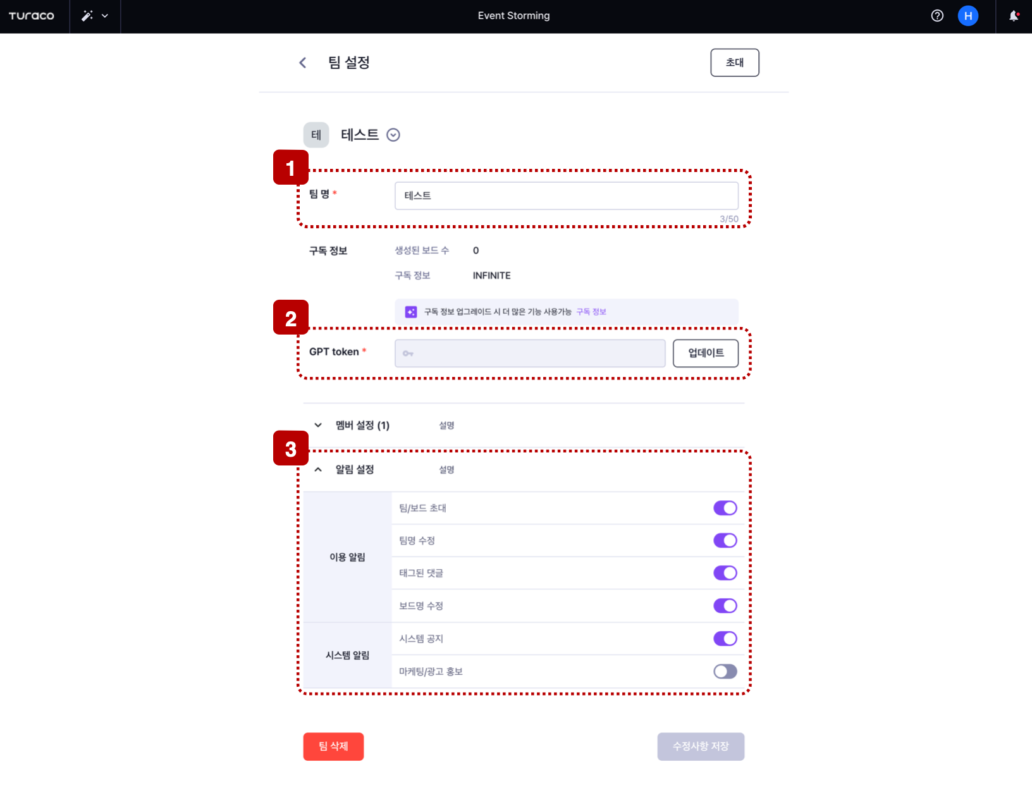Screen dimensions: 1032x788
Task: Click the 테 team avatar thumbnail
Action: pos(316,135)
